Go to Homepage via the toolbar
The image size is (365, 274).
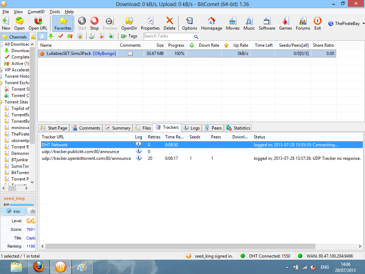pos(211,24)
